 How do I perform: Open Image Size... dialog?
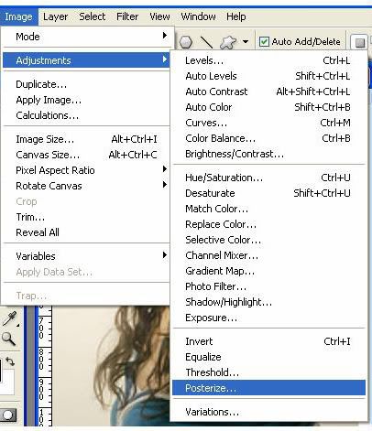coord(86,139)
